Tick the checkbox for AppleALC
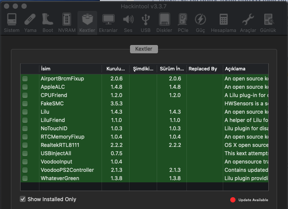Screen dimensions: 288x209 click(x=25, y=87)
